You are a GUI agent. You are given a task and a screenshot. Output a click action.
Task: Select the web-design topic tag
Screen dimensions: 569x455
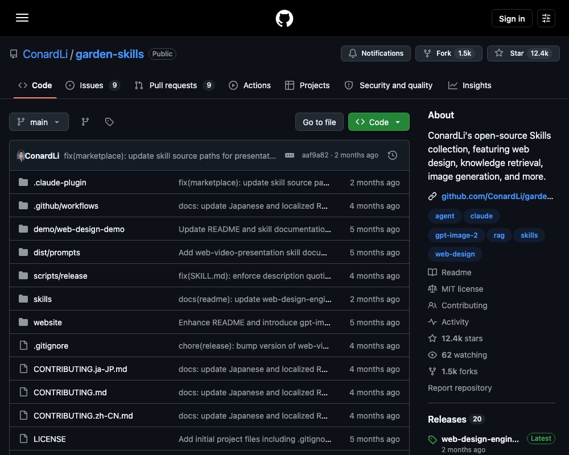455,254
